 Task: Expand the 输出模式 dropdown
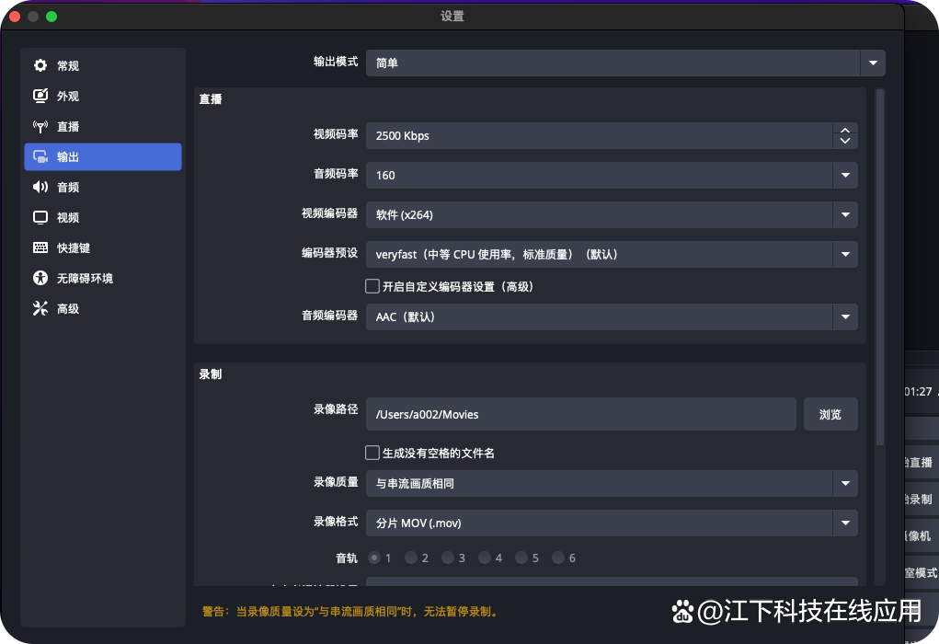872,63
